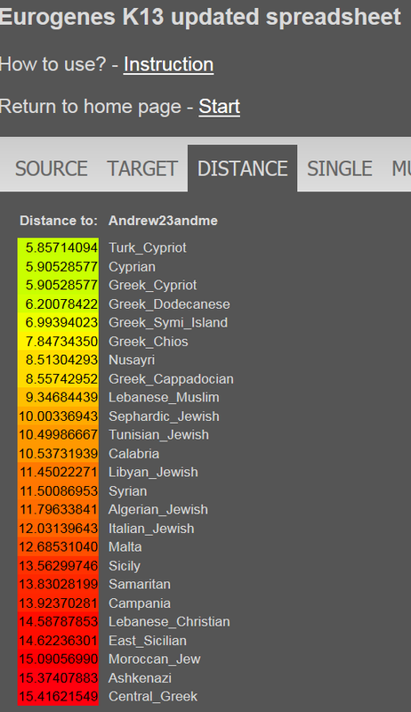Screen dimensions: 411x712
Task: Click distance value 10.00336943
Action: 58,416
